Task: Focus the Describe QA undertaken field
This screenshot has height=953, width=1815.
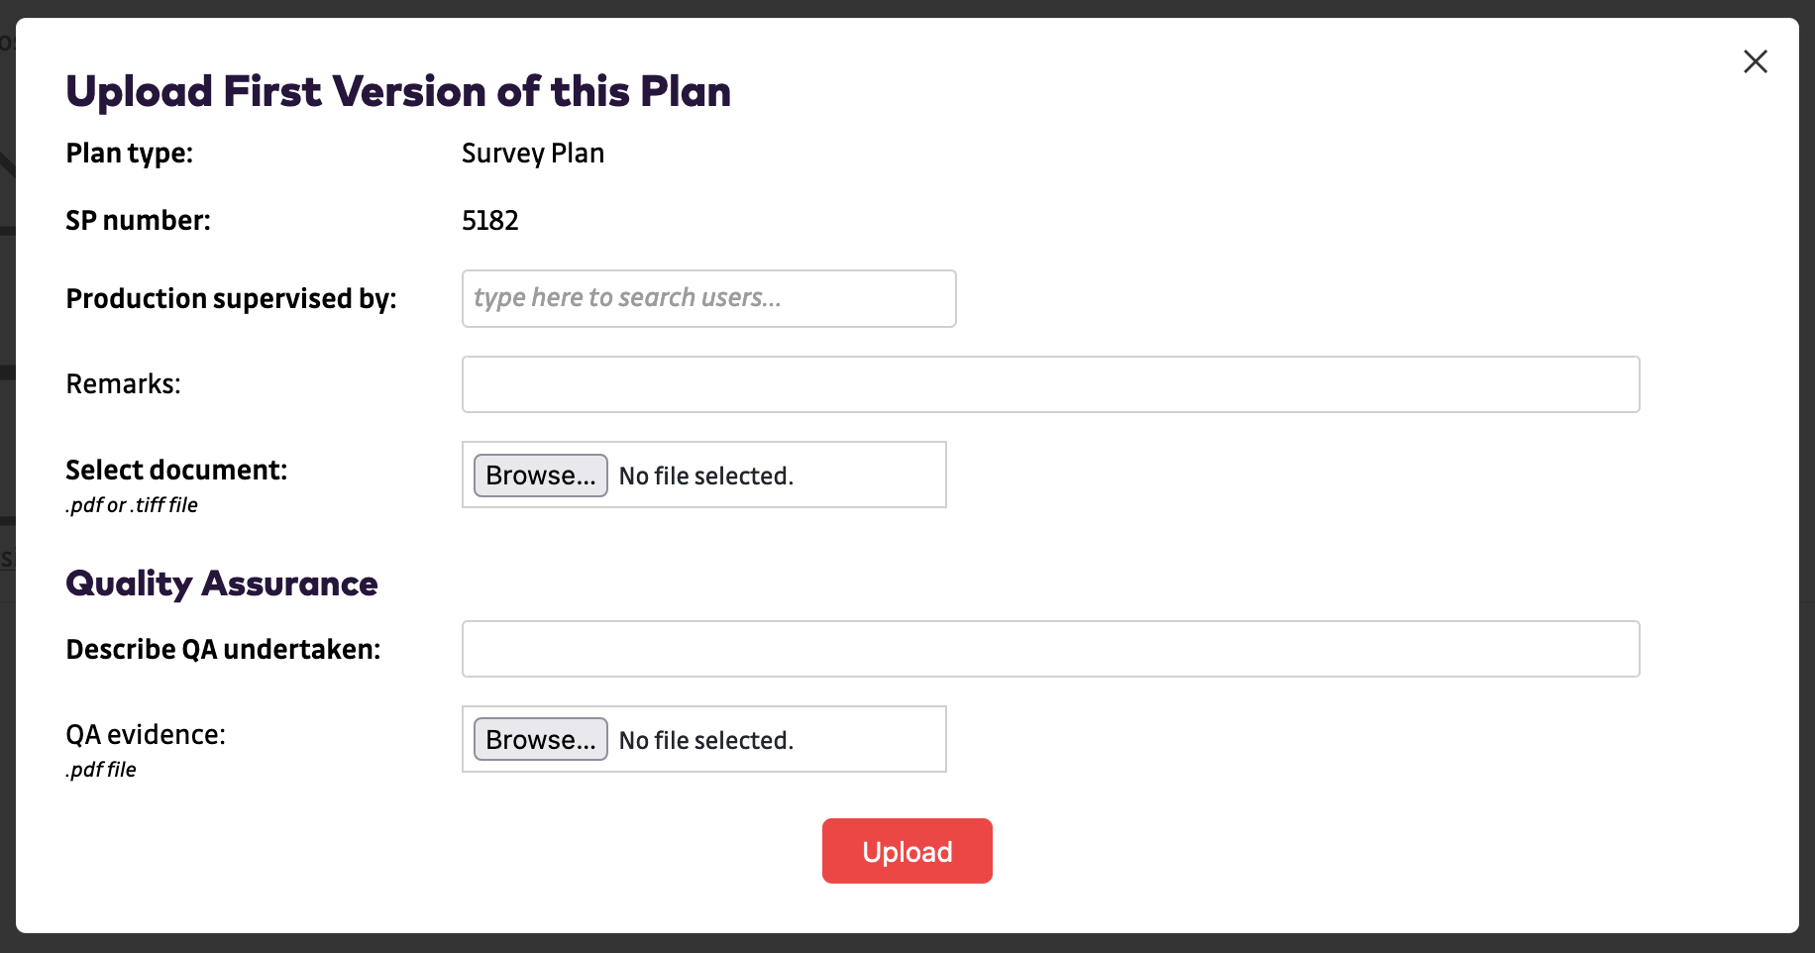Action: pyautogui.click(x=1050, y=649)
